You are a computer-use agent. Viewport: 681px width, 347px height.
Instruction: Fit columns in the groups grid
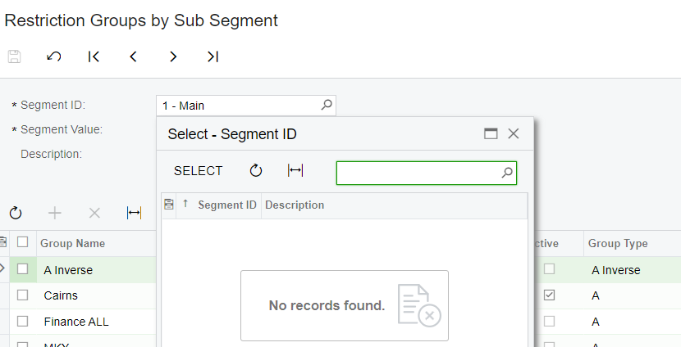coord(134,213)
